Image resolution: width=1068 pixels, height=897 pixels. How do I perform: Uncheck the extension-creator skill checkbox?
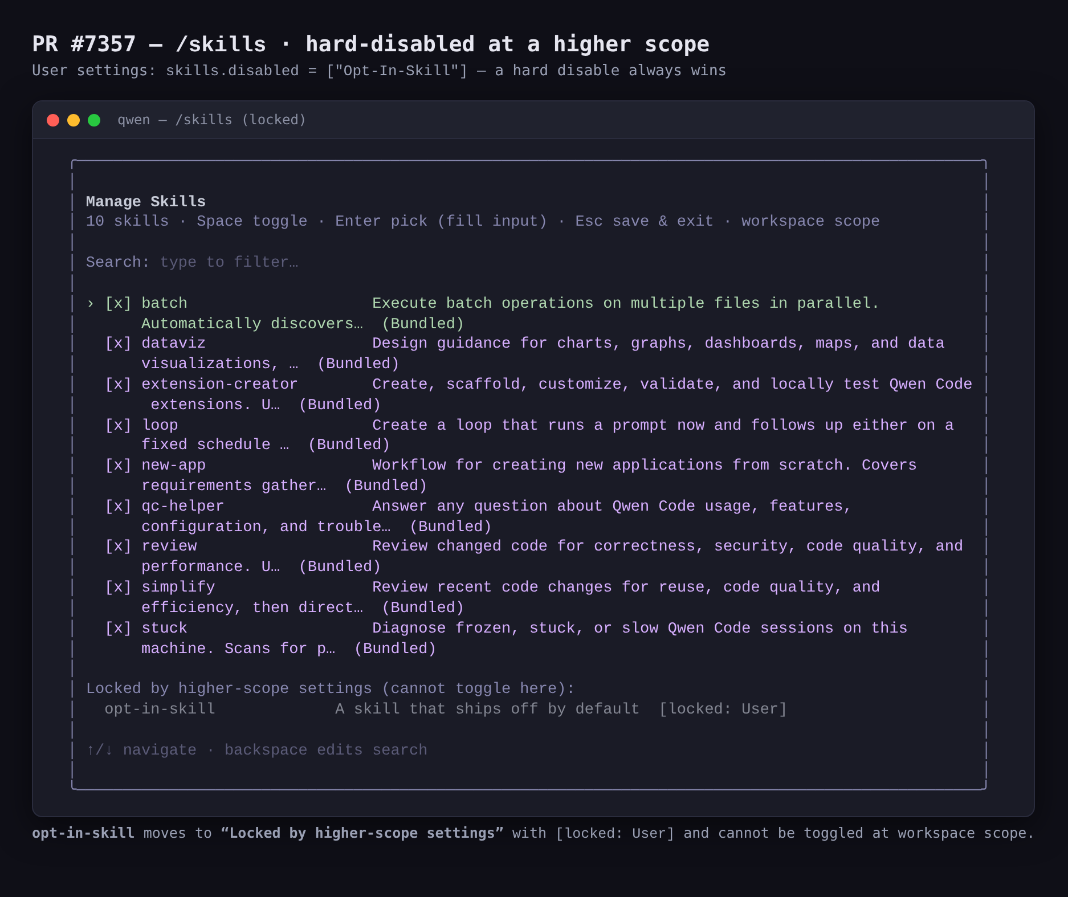click(119, 384)
